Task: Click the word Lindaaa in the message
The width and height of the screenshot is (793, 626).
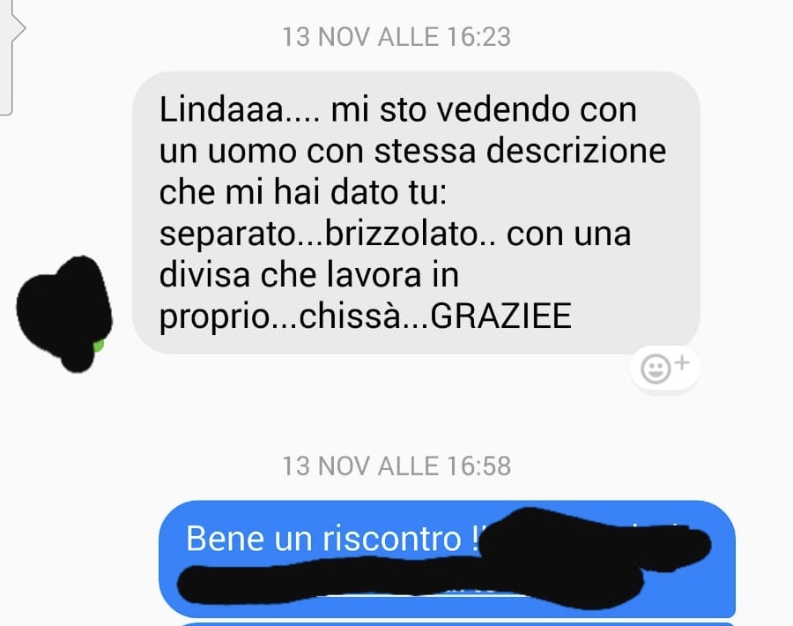Action: tap(221, 108)
